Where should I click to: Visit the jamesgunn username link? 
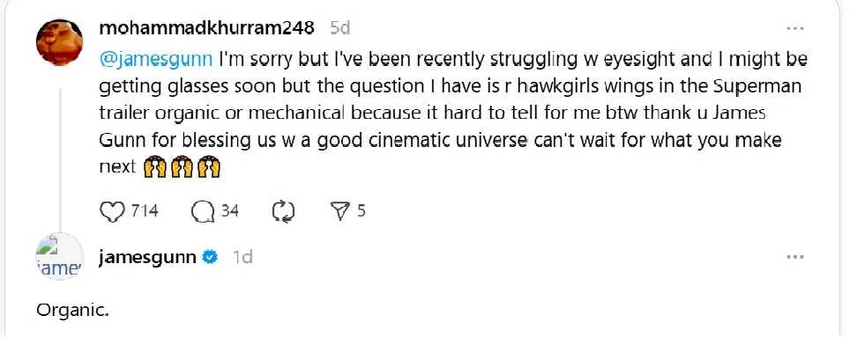pos(147,257)
